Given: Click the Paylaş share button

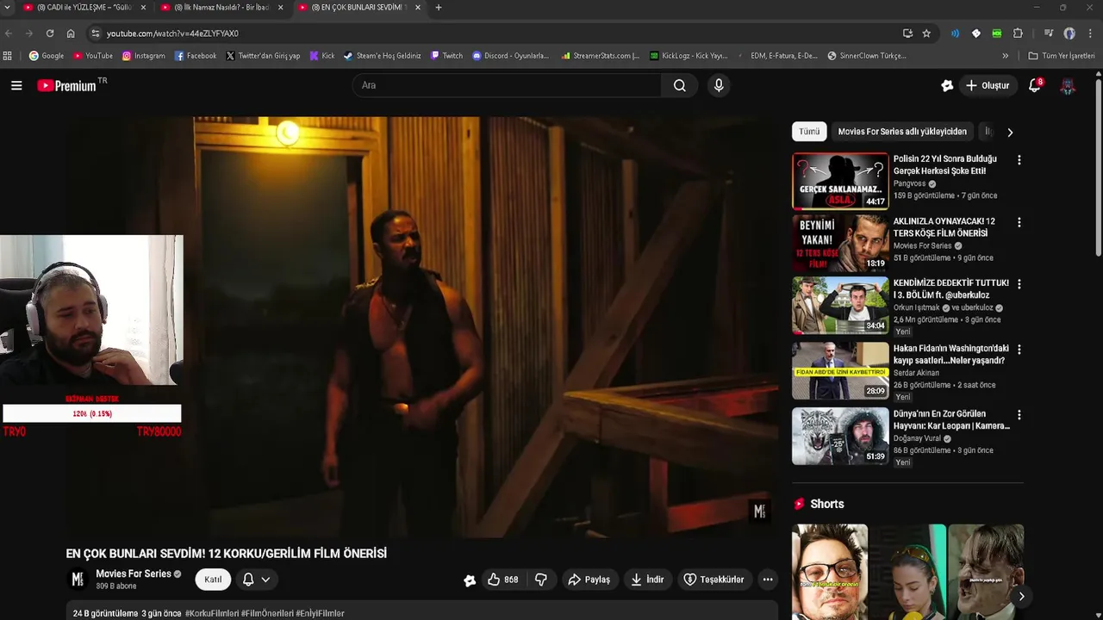Looking at the screenshot, I should 589,580.
